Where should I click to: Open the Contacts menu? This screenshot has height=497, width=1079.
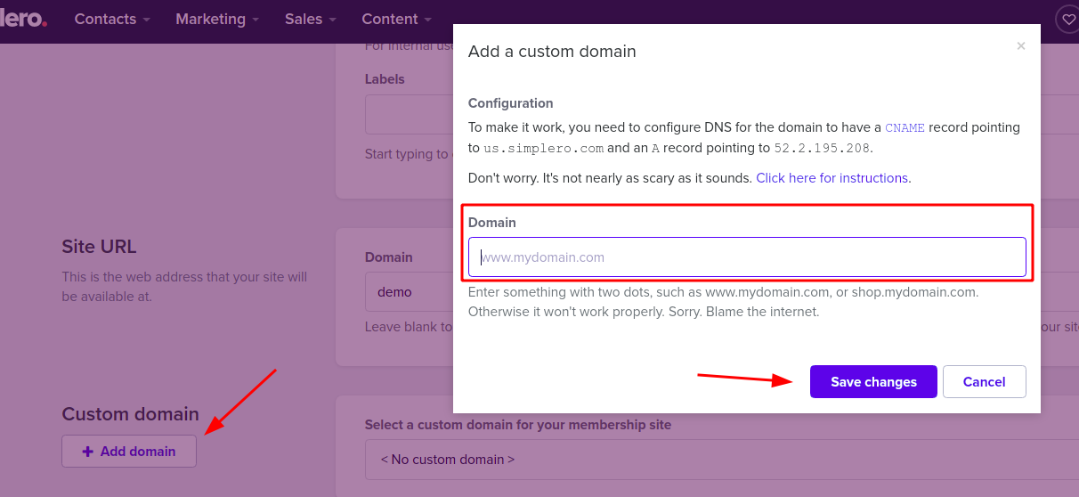coord(112,19)
